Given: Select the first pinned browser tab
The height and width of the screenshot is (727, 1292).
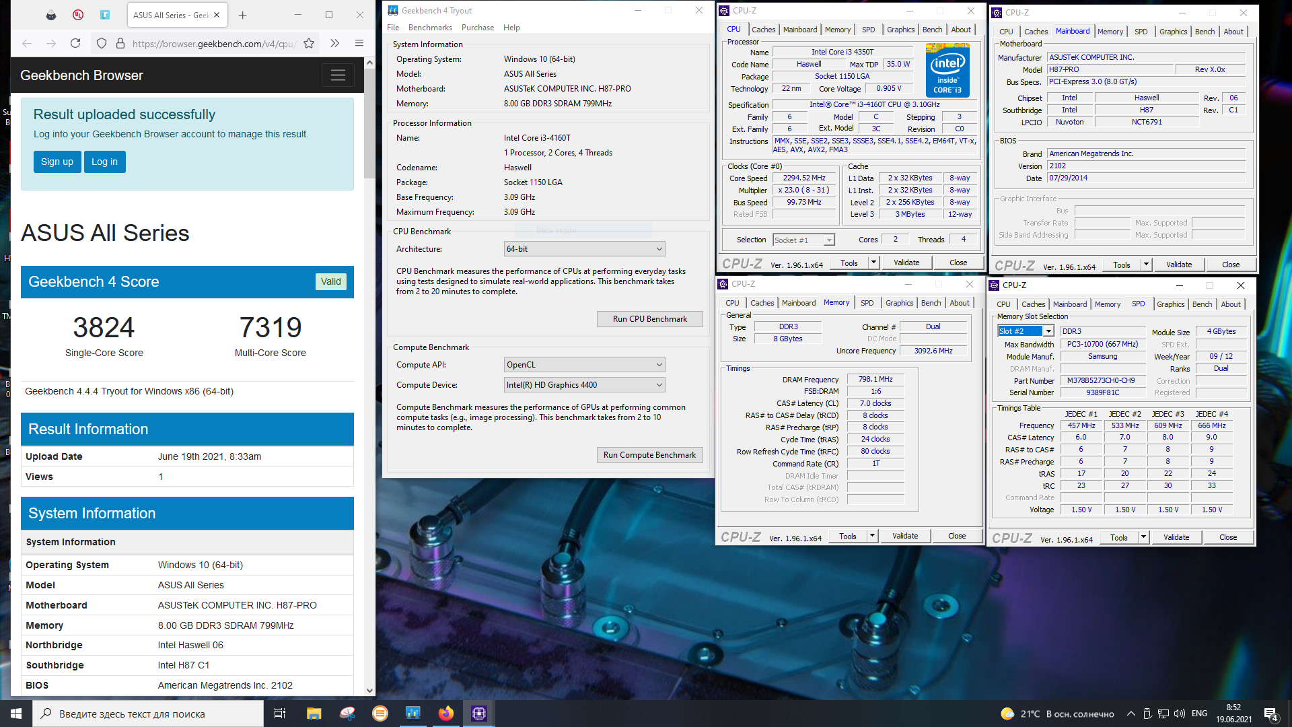Looking at the screenshot, I should click(x=51, y=15).
